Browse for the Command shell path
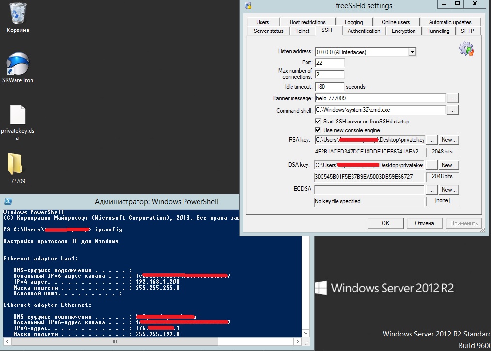The image size is (491, 351). 452,110
